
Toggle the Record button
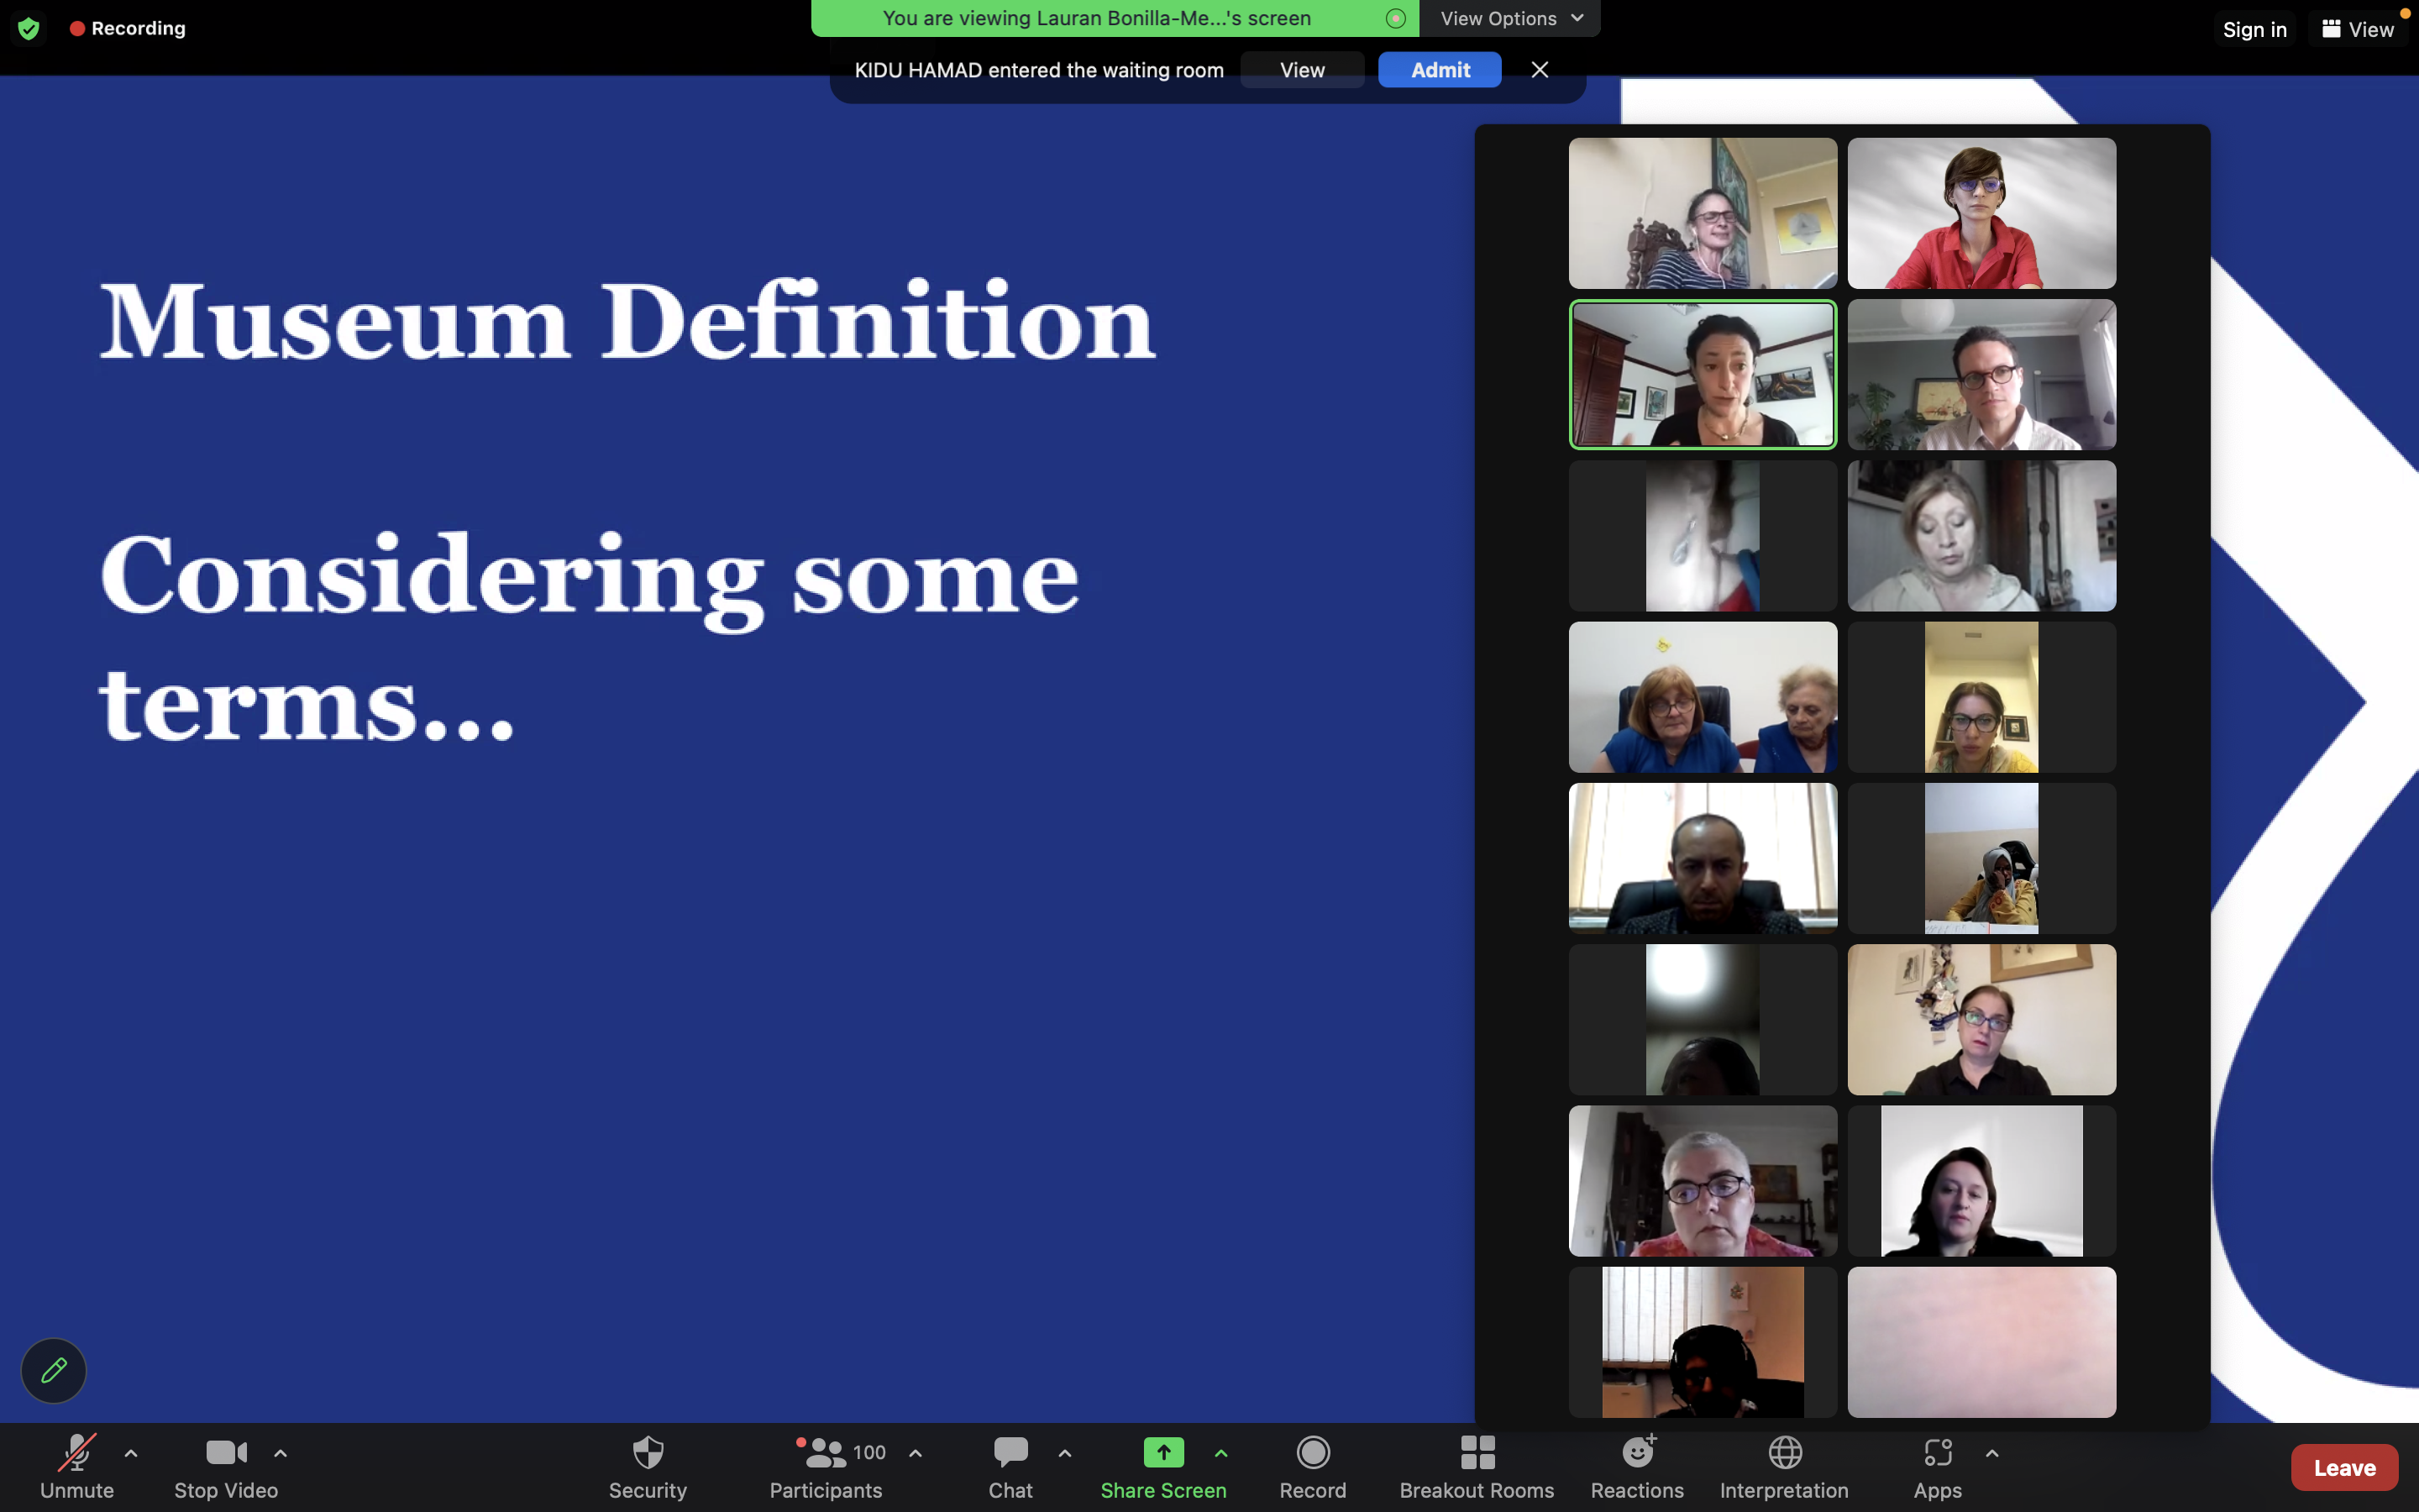pos(1313,1453)
